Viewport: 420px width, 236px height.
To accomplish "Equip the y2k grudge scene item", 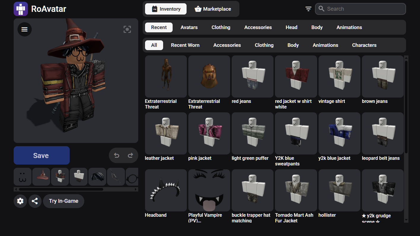I will point(383,190).
